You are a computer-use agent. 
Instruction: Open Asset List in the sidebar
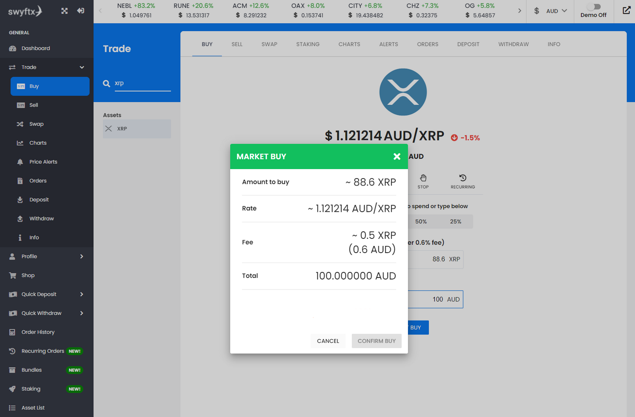[46, 408]
